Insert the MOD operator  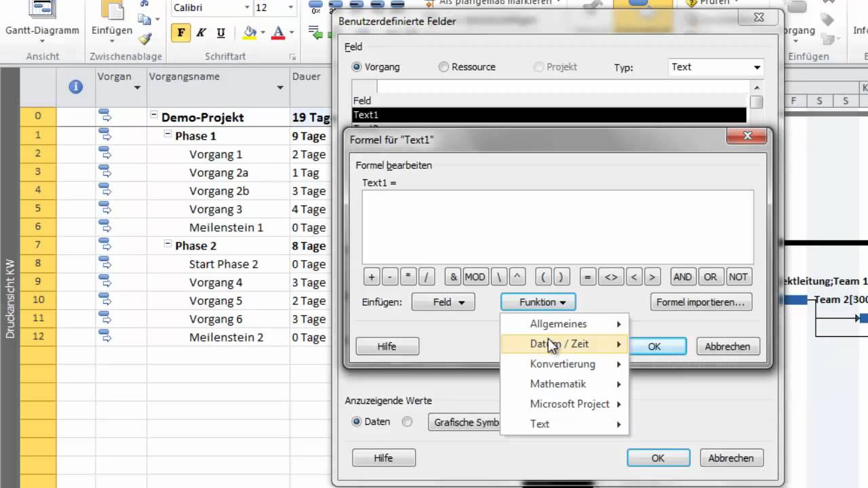click(475, 277)
